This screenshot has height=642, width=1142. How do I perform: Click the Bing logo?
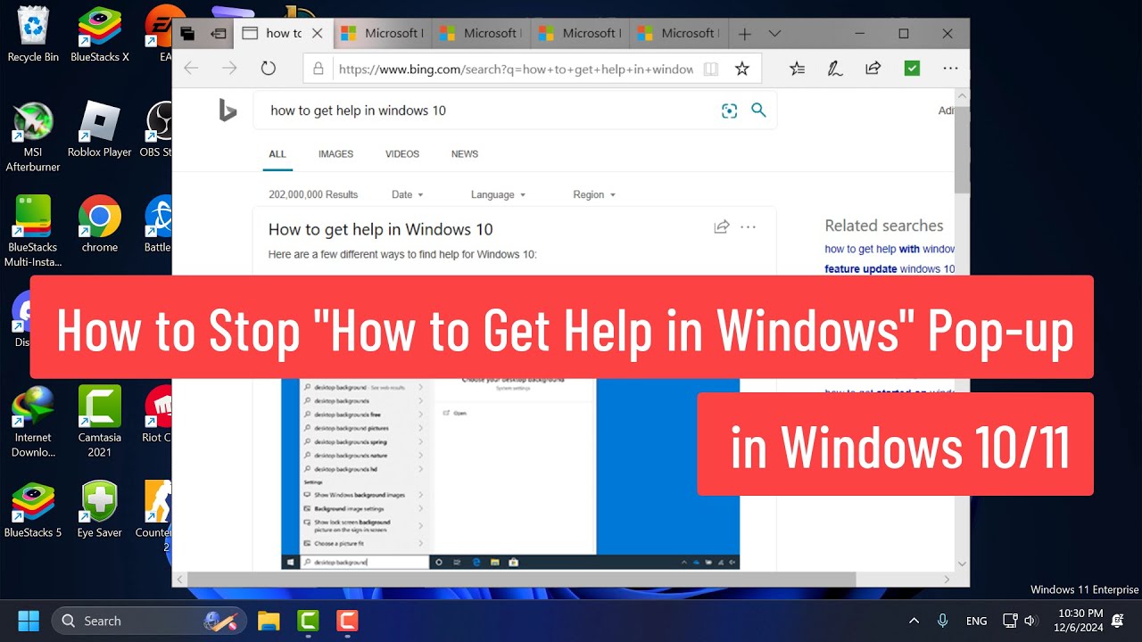pos(228,111)
